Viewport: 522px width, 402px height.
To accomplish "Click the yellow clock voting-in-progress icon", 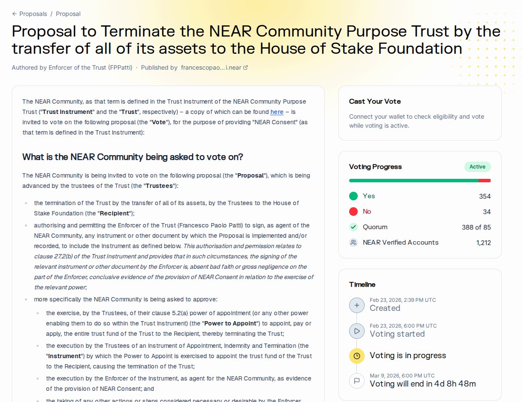I will tap(356, 356).
